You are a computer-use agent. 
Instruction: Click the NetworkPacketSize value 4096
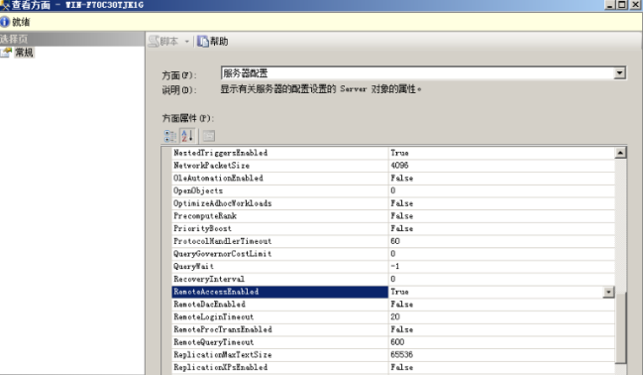[x=399, y=166]
